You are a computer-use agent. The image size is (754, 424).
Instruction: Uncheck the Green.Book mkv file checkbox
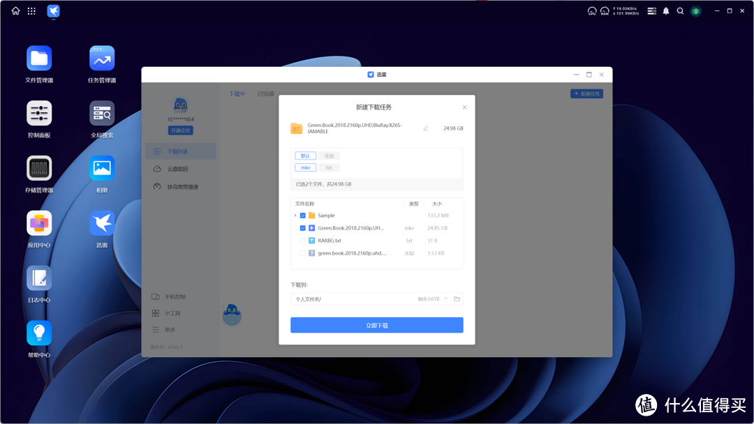tap(302, 228)
